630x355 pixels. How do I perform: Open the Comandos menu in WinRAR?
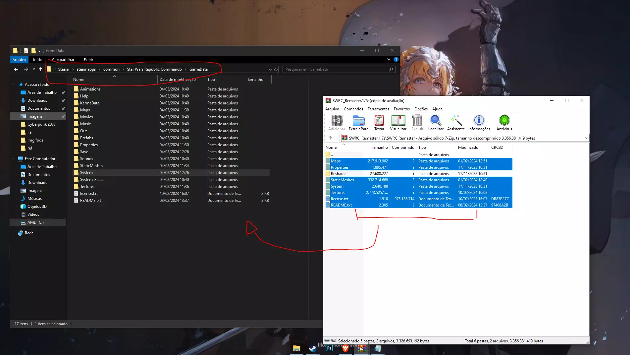click(353, 109)
